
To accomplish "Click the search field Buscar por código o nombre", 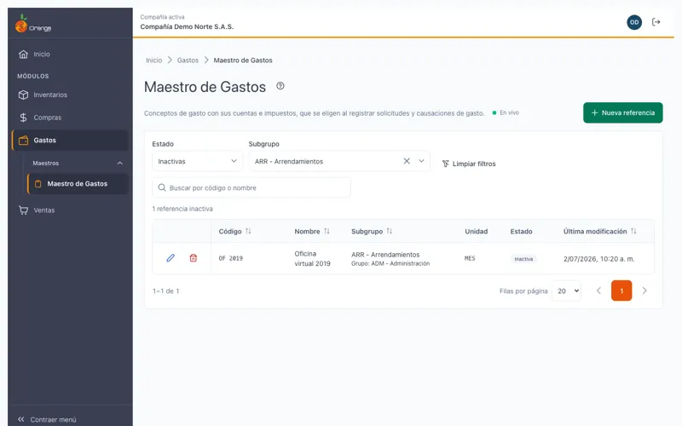I will (251, 187).
